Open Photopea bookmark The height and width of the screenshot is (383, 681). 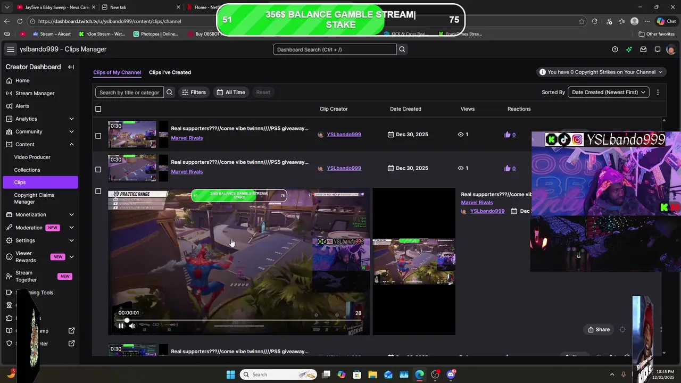pyautogui.click(x=156, y=34)
